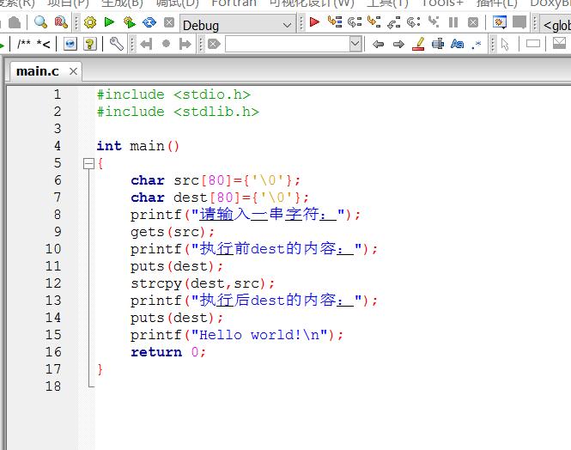Click the return 0; statement
This screenshot has width=571, height=450.
pos(168,352)
